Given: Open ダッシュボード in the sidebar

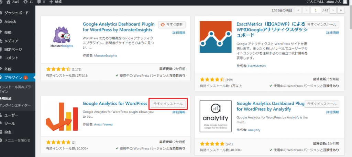Looking at the screenshot, I should (17, 13).
